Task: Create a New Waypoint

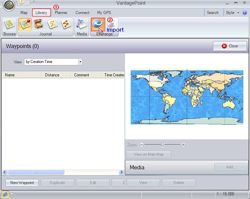Action: [22, 183]
